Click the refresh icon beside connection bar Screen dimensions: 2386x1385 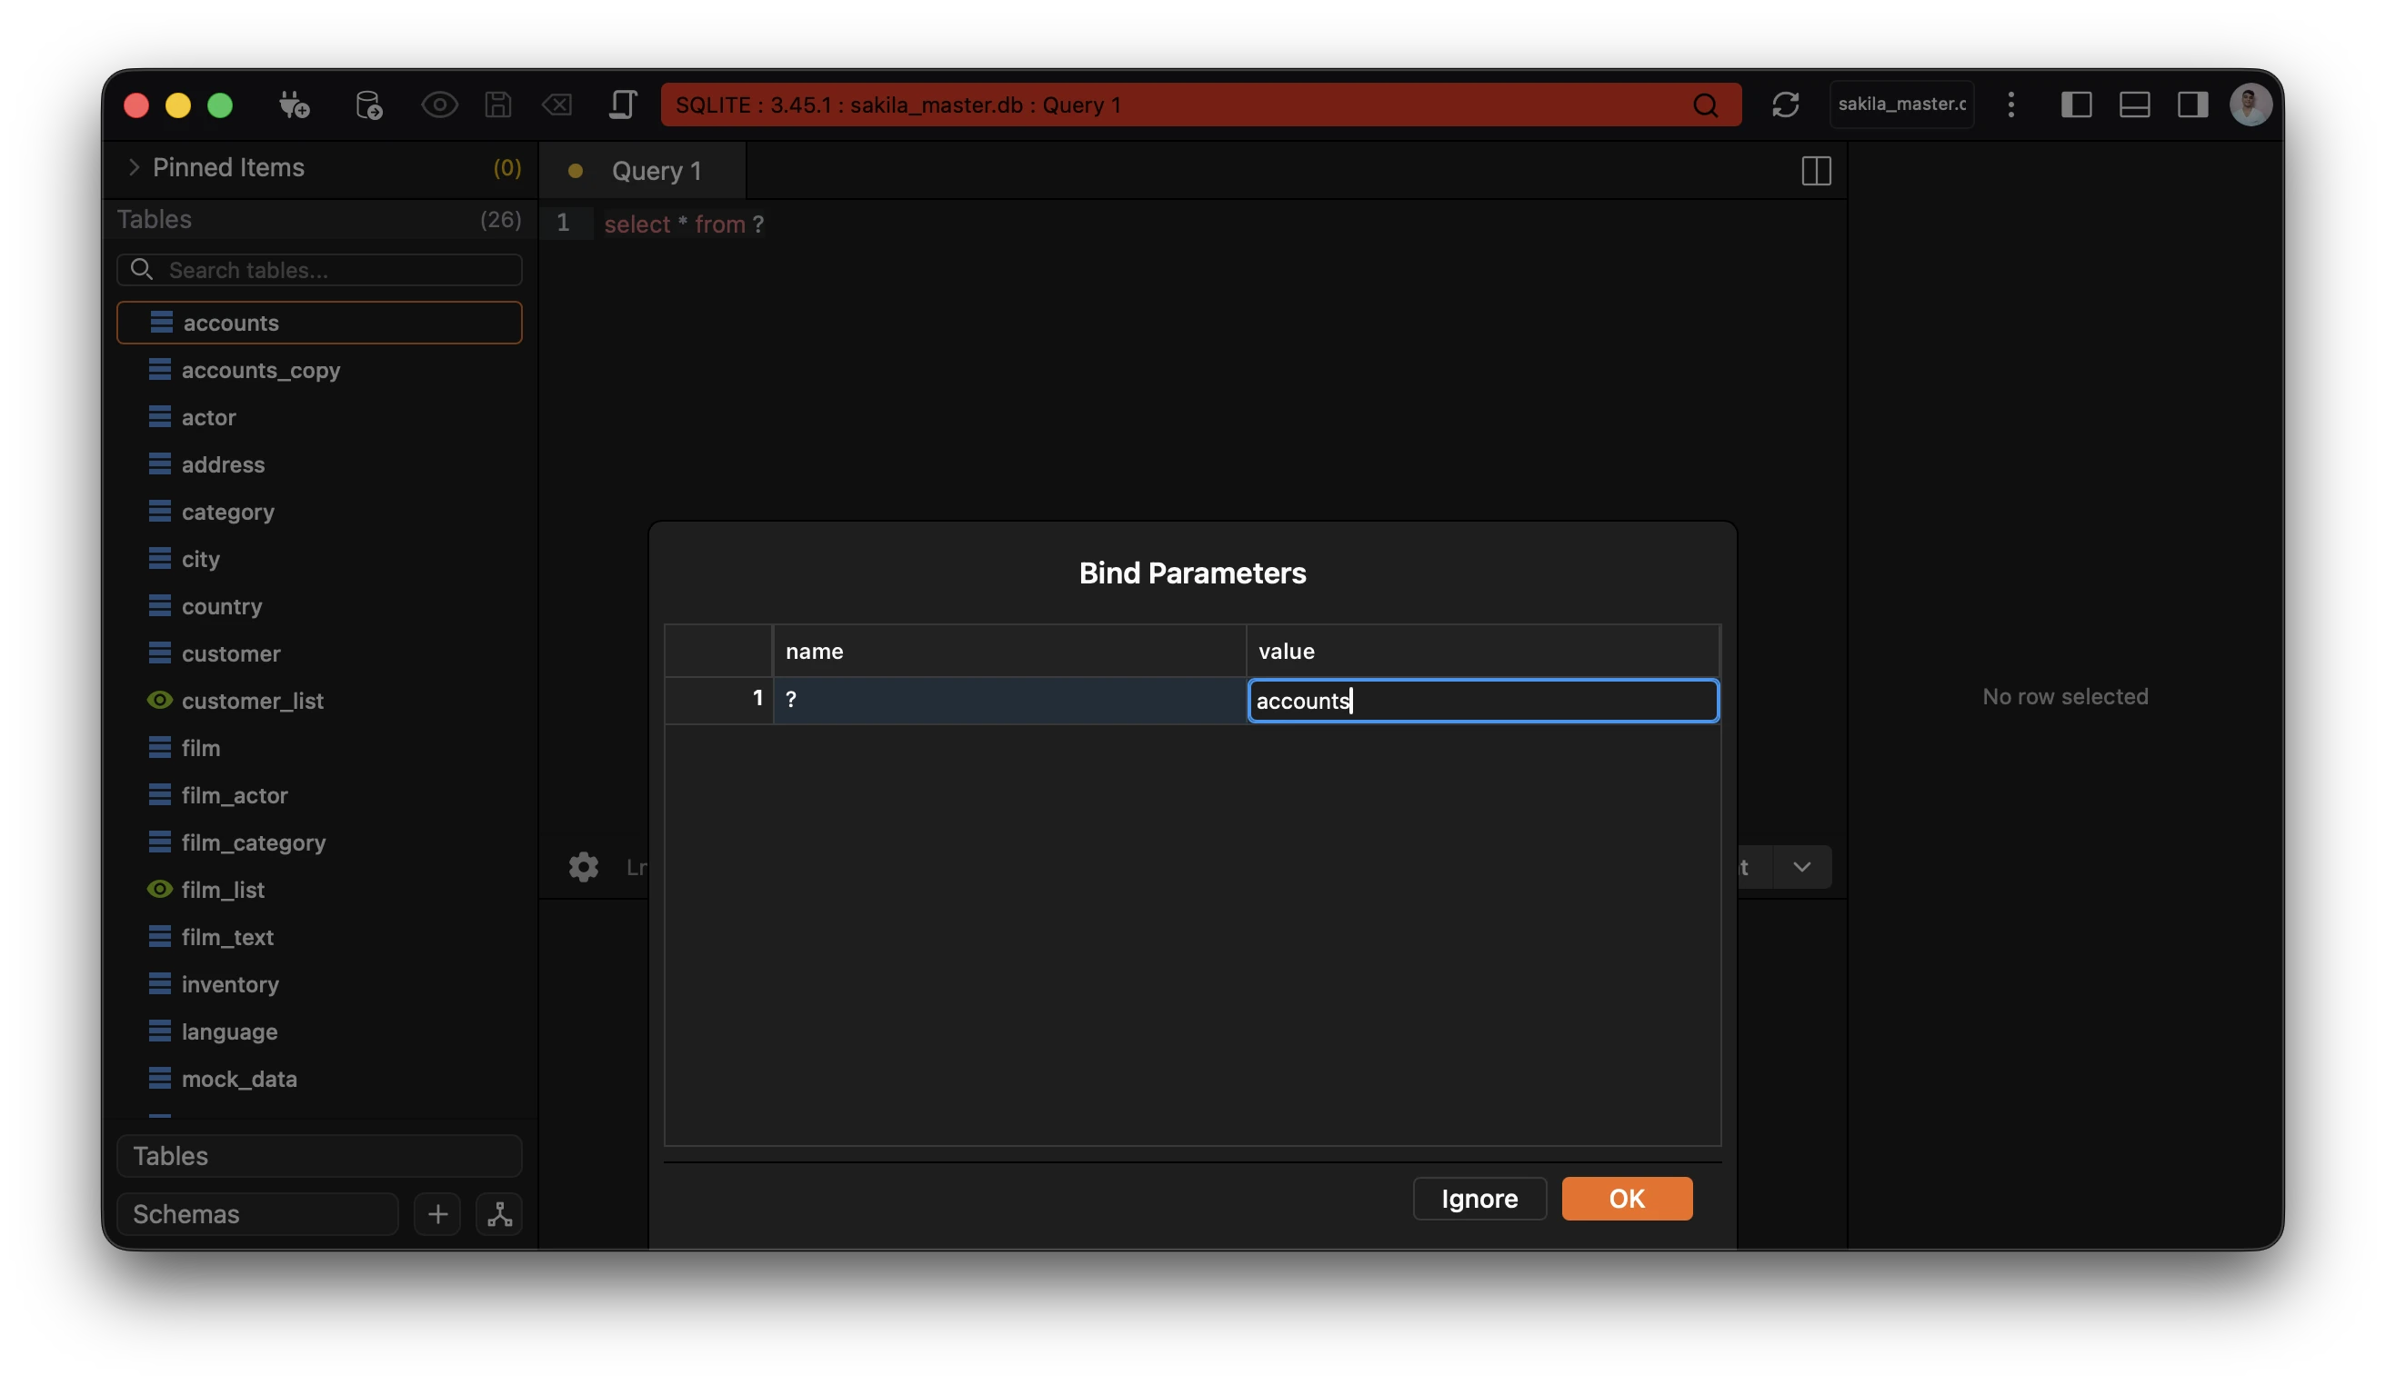[x=1785, y=105]
